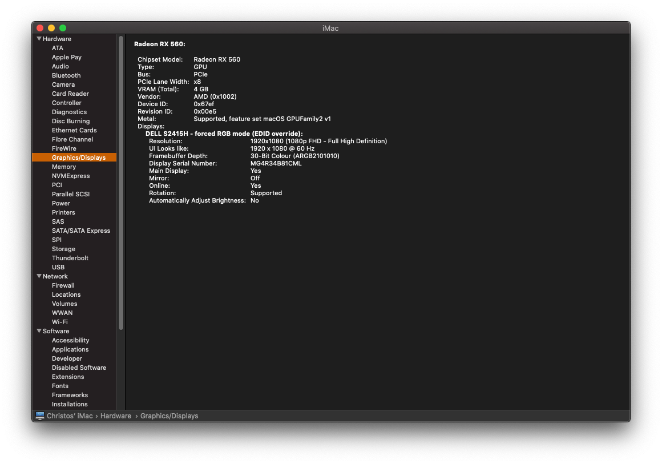
Task: Open the SPI entry
Action: [x=56, y=240]
